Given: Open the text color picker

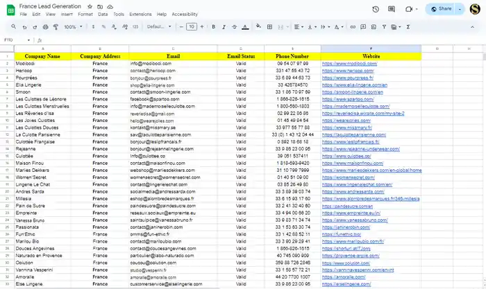Looking at the screenshot, I should click(245, 27).
